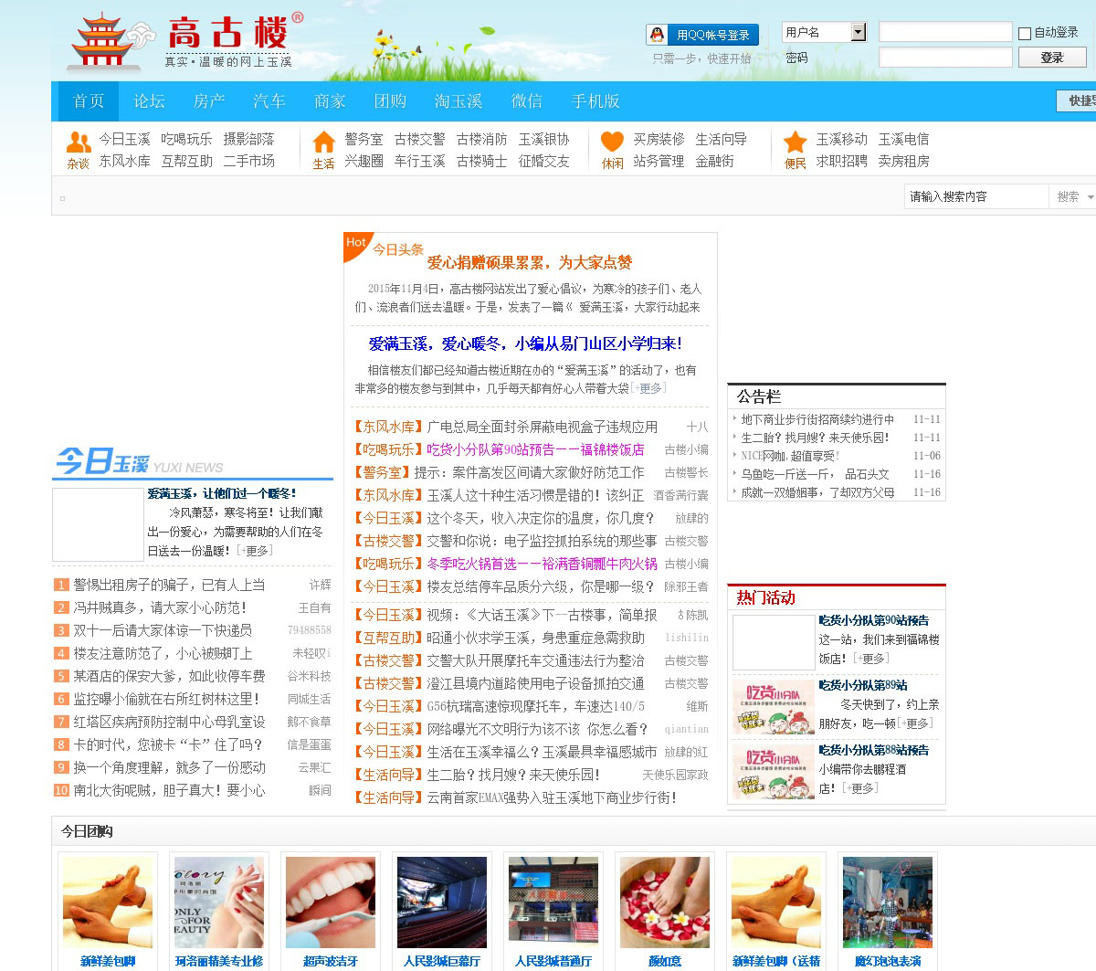Click the username input field
The image size is (1096, 971).
945,32
